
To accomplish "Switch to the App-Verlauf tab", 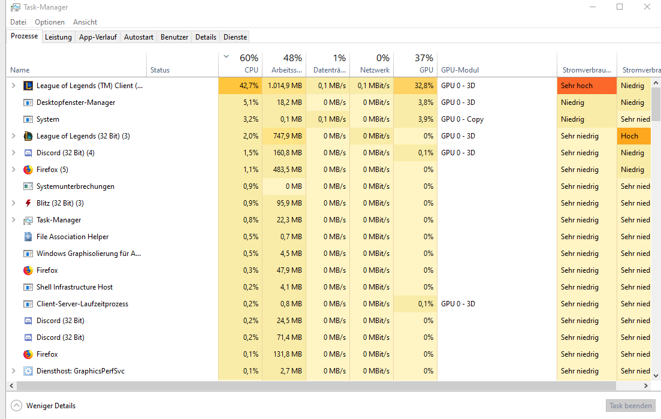I will click(x=98, y=37).
